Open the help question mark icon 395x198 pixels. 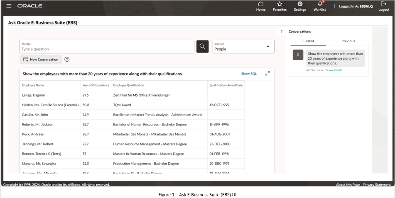(67, 59)
